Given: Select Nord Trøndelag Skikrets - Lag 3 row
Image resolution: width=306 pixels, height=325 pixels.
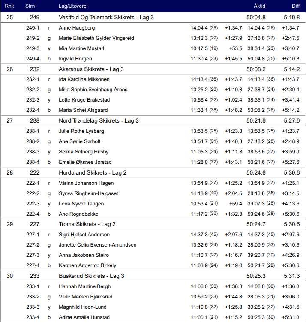Looking at the screenshot, I should point(99,121).
